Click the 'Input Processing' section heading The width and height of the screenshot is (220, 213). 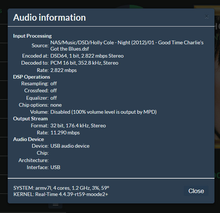point(32,36)
